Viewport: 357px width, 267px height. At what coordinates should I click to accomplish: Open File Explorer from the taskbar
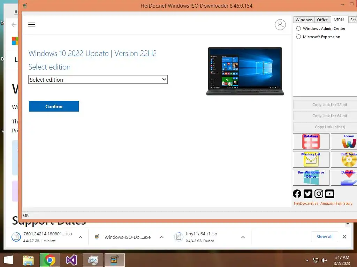coord(28,260)
